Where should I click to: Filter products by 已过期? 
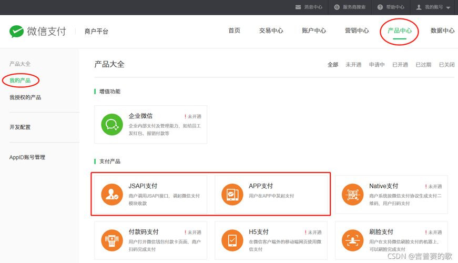point(423,65)
